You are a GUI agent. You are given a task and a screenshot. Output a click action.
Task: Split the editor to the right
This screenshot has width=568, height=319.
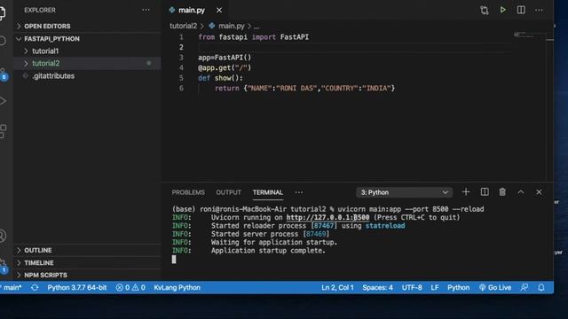click(x=521, y=10)
